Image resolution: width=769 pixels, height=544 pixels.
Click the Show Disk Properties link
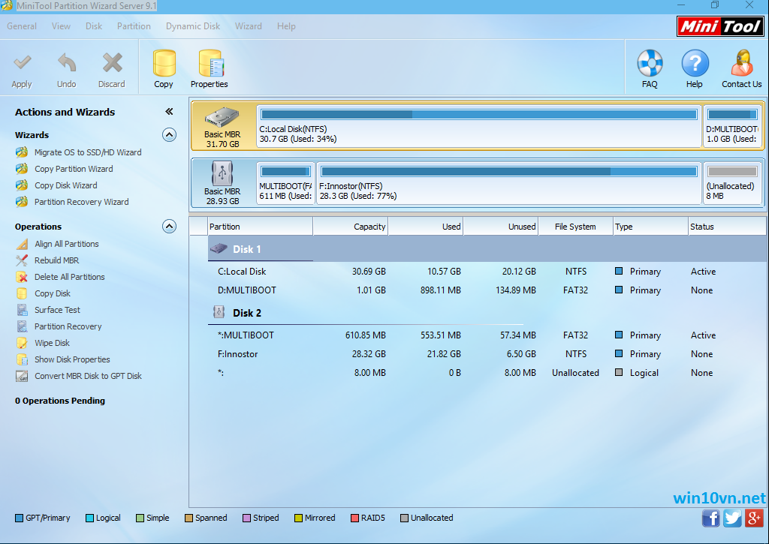[x=72, y=359]
